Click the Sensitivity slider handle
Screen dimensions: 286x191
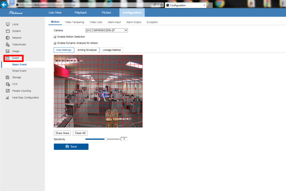pos(106,139)
